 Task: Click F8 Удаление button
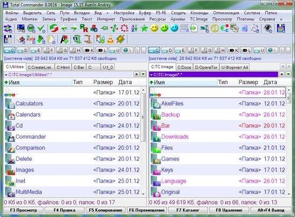tap(229, 210)
